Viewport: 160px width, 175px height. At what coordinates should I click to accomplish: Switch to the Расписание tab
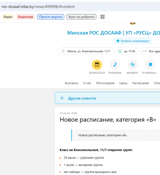(x=141, y=83)
